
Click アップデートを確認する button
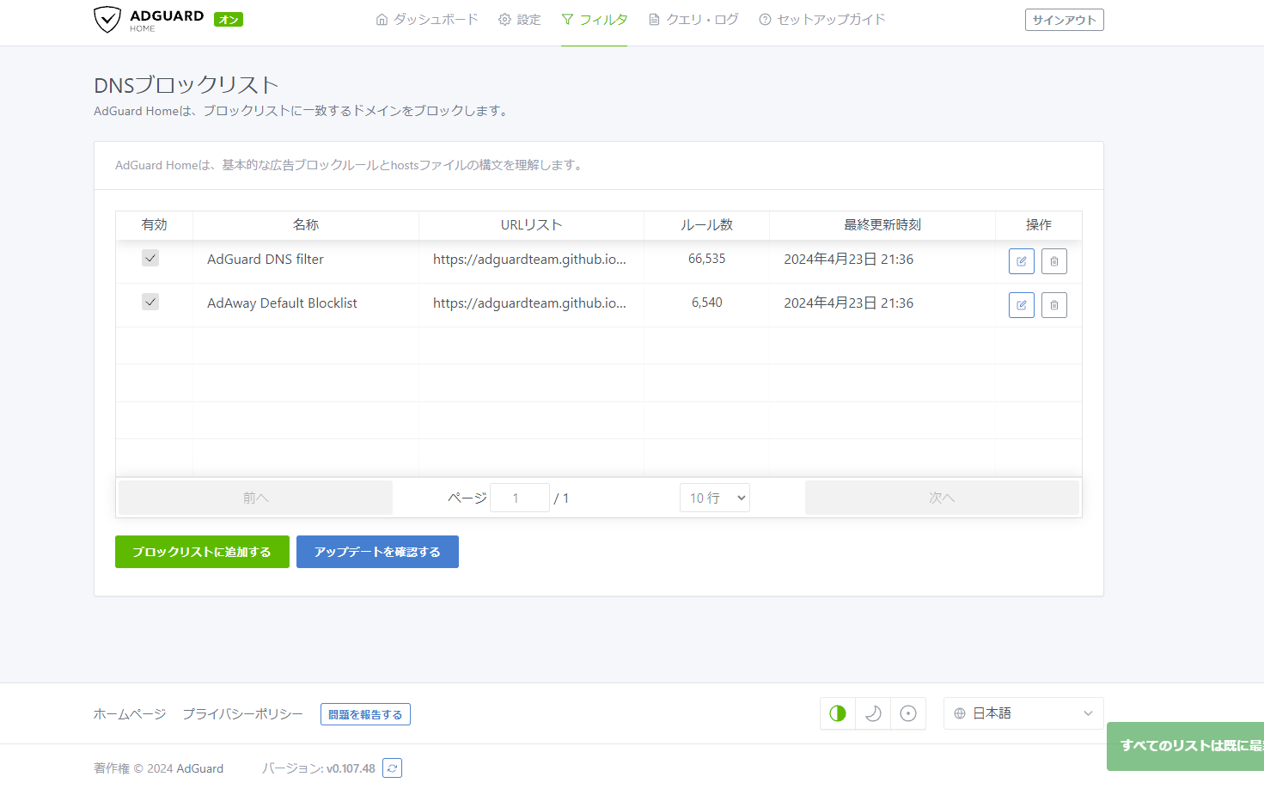377,552
